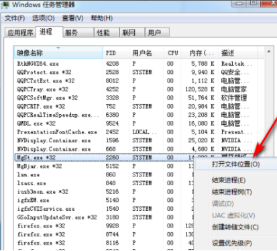Open the 查看(V) menu
Screen dimensions: 277x251
72,18
